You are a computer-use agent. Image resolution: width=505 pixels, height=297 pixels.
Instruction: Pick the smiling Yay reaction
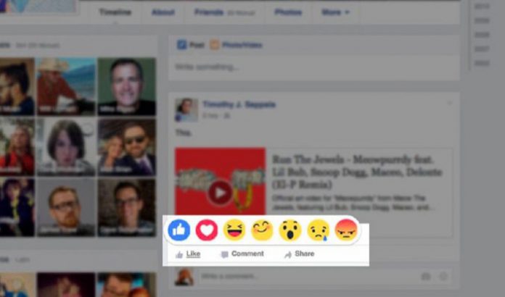pos(262,230)
